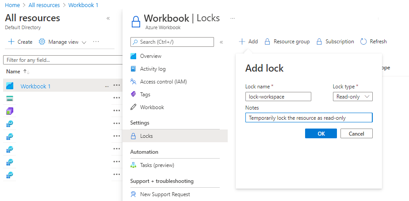
Task: Open the ellipsis menu for teal storage row
Action: pos(117,98)
